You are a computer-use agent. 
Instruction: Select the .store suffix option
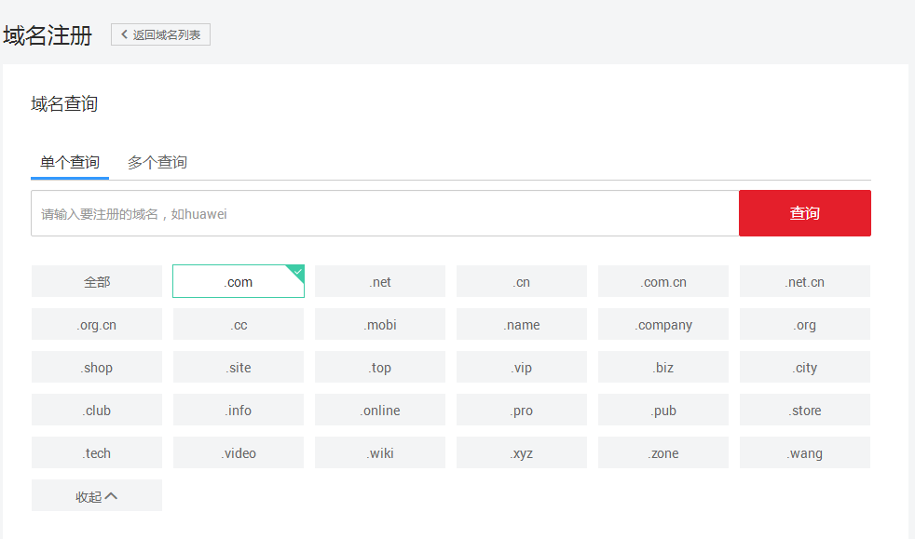pyautogui.click(x=805, y=411)
